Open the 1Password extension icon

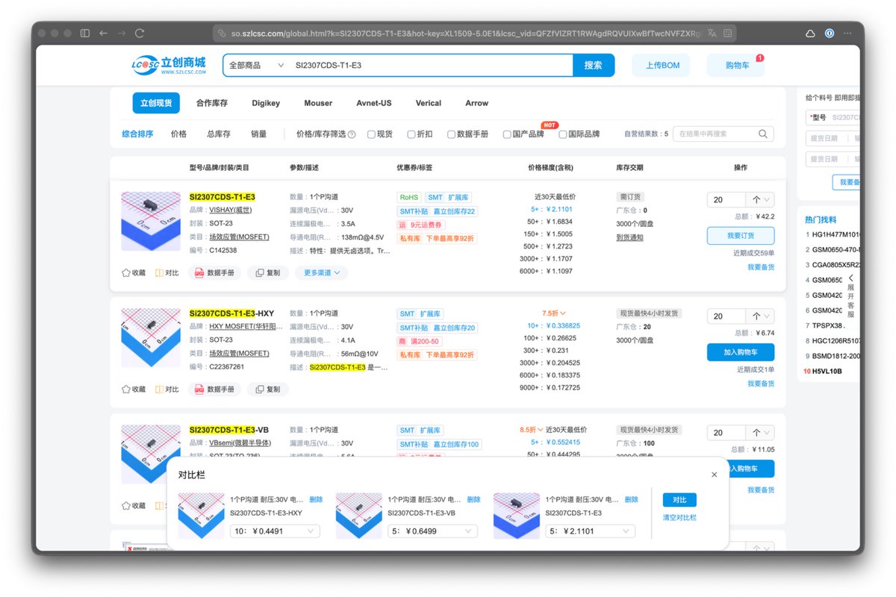830,34
